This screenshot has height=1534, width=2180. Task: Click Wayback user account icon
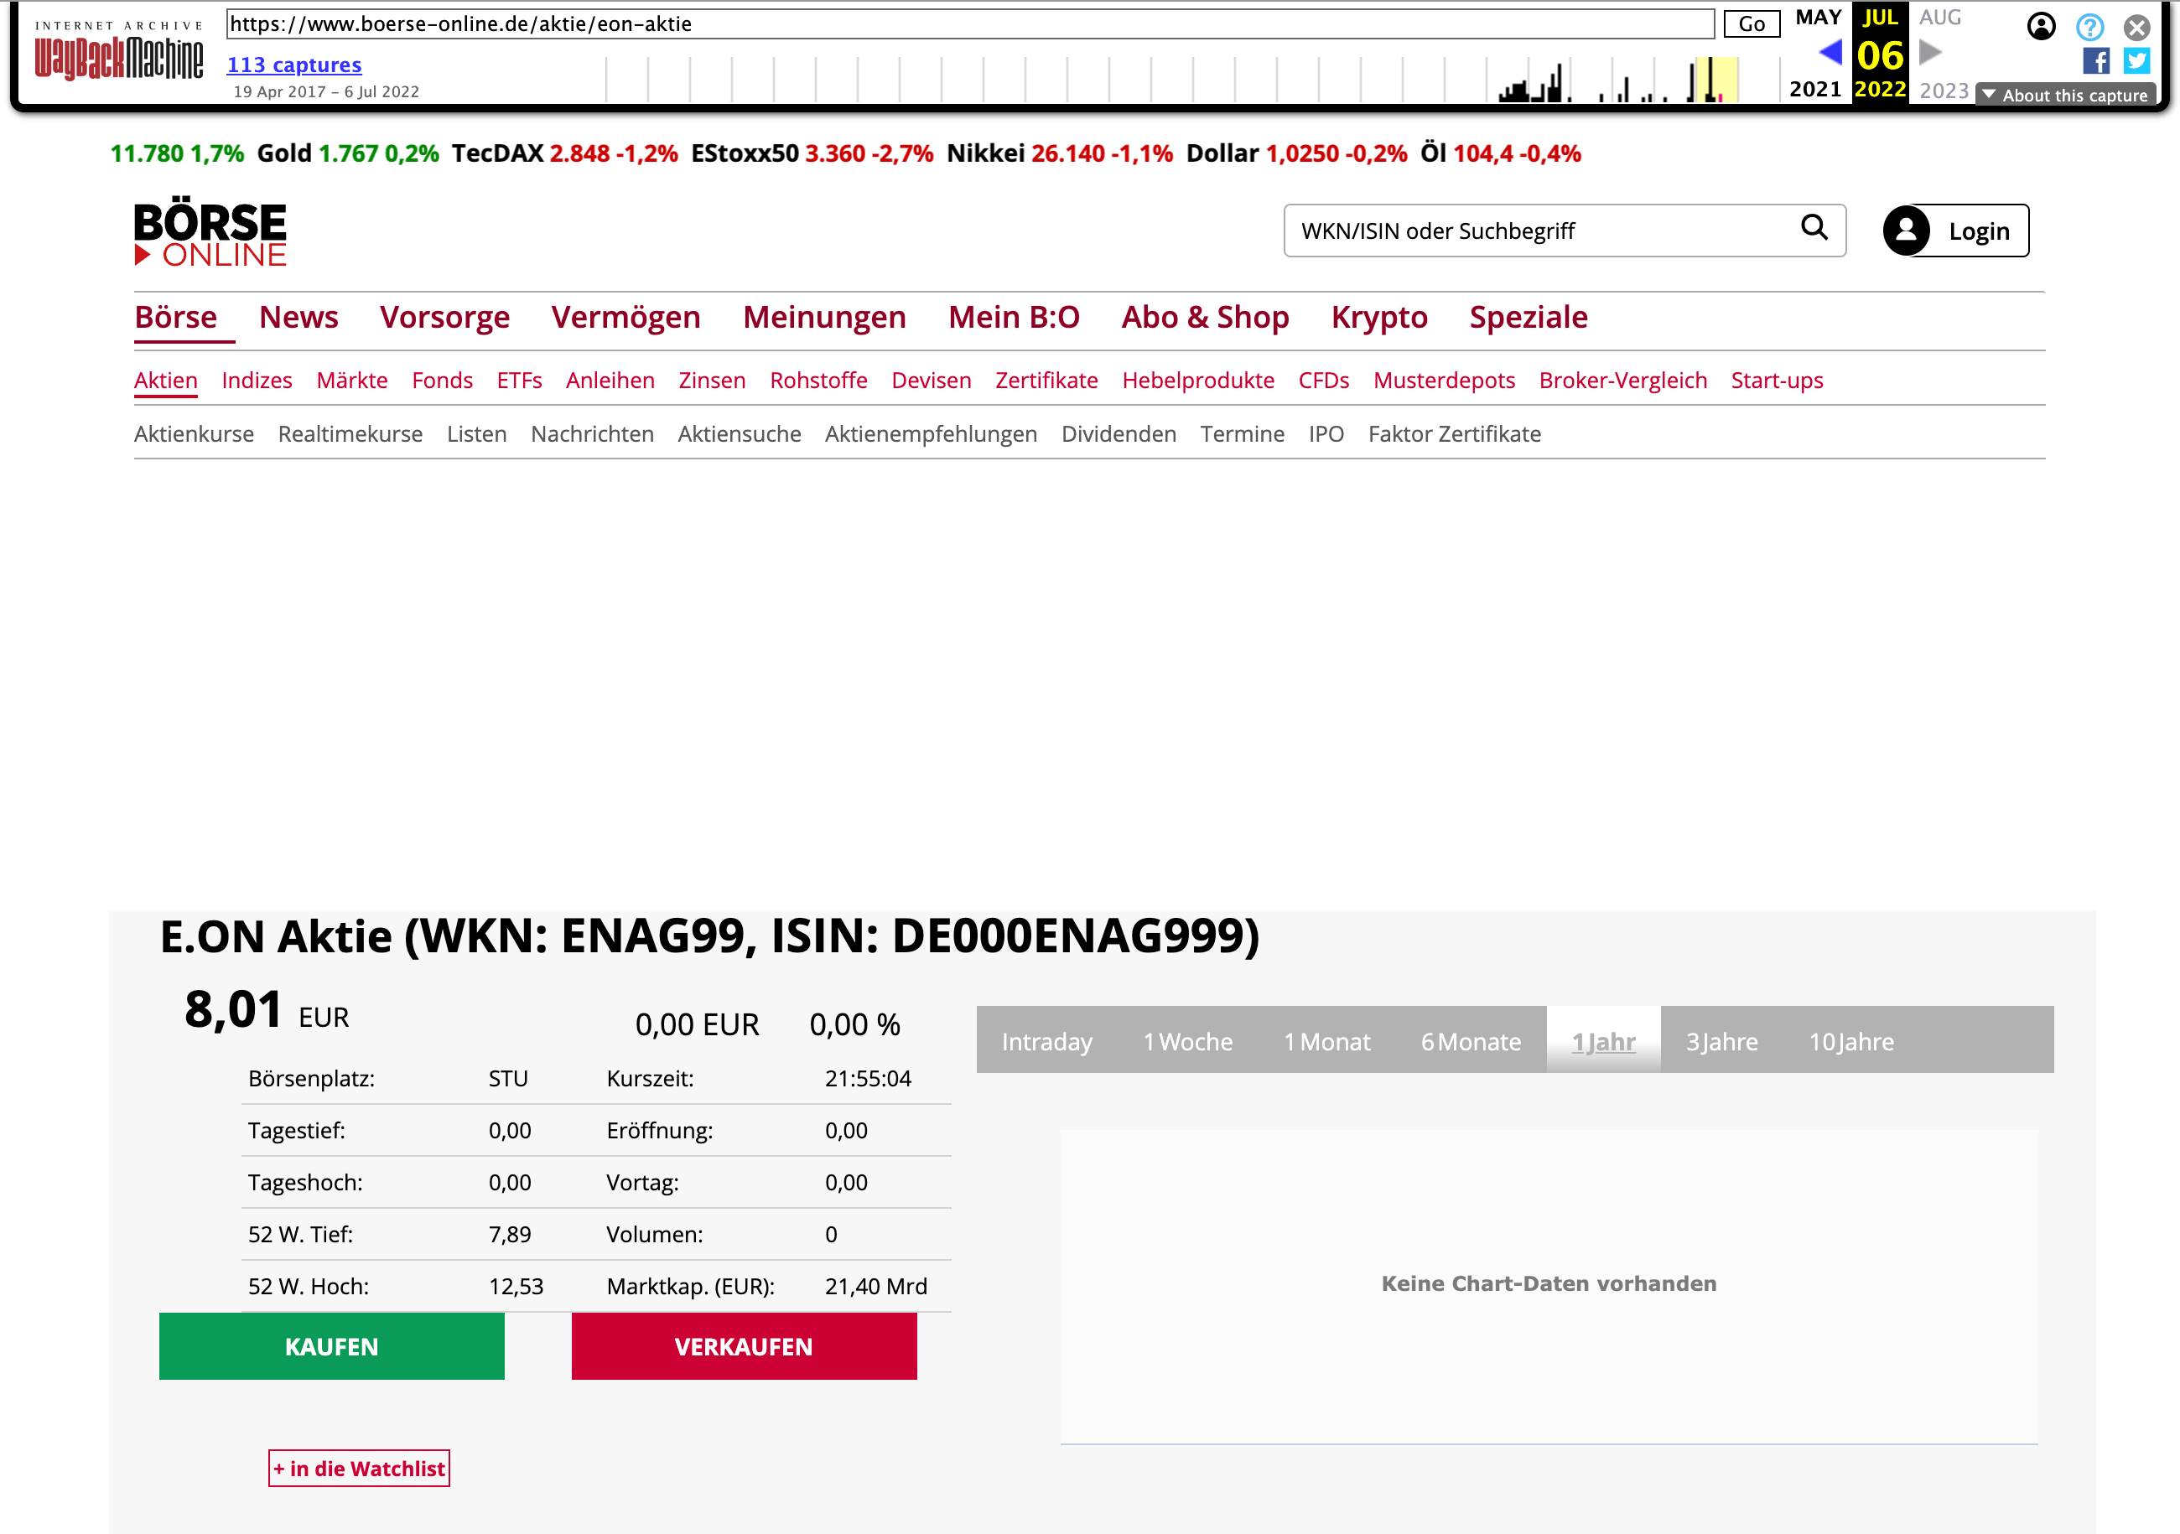click(2041, 27)
